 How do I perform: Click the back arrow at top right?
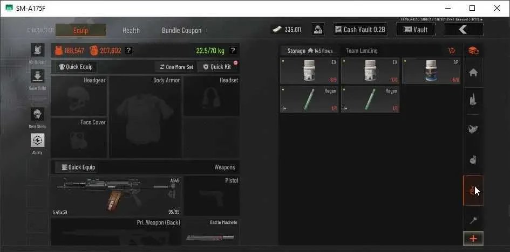(463, 30)
